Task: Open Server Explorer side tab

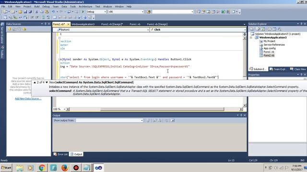Action: point(2,33)
